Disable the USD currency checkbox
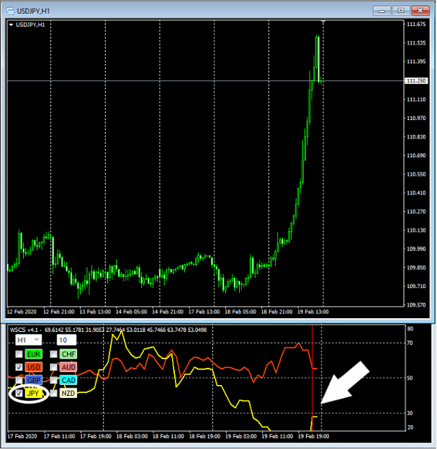437x449 pixels. pyautogui.click(x=19, y=367)
